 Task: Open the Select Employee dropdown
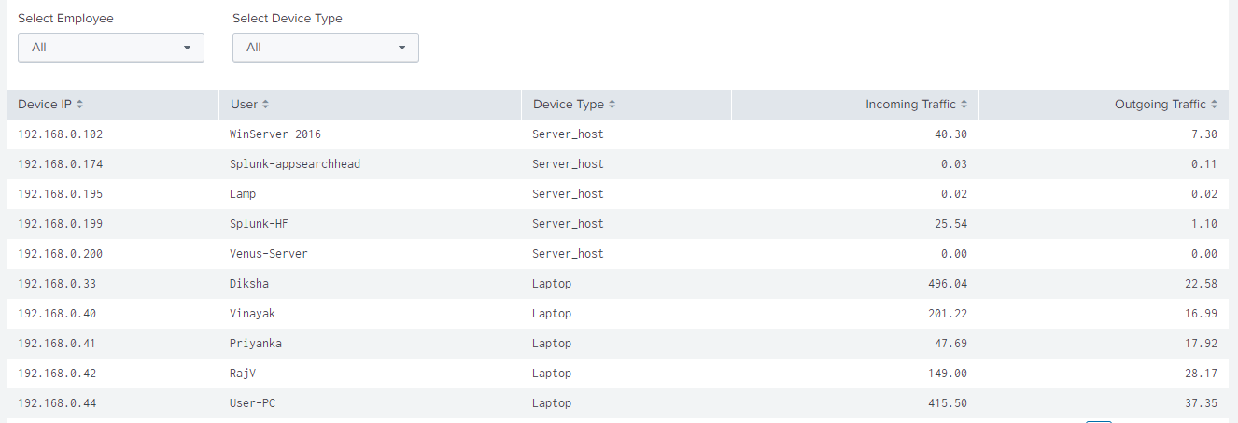[111, 48]
